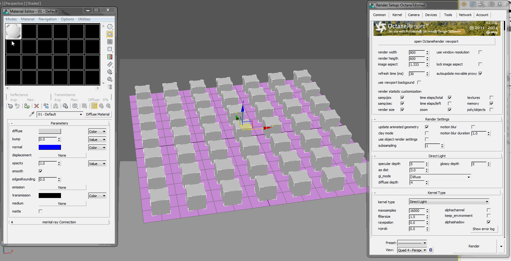Viewport: 511px width, 261px height.
Task: Toggle Show End Result icon
Action: (x=94, y=106)
